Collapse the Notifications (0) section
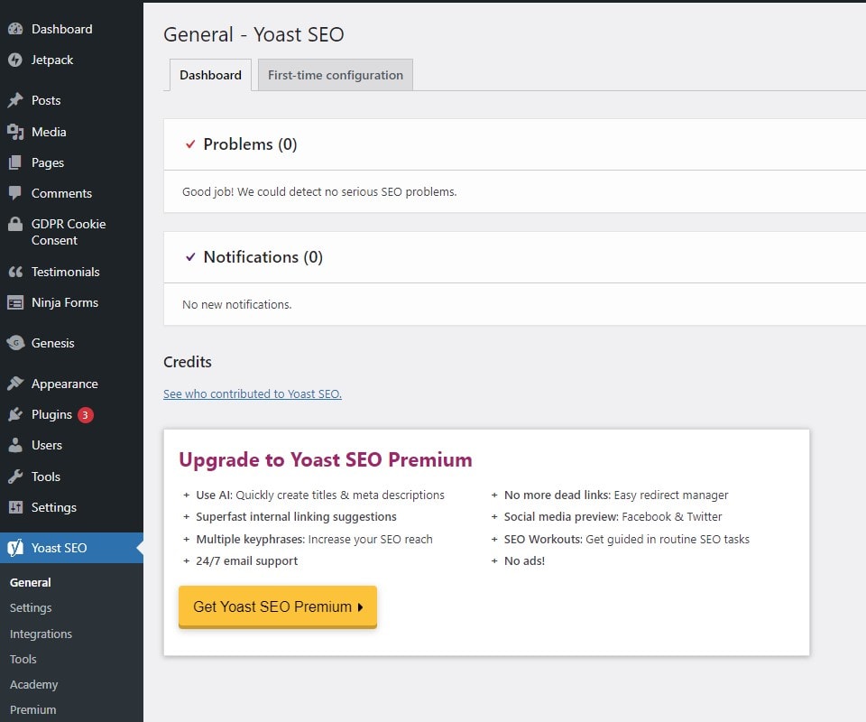Image resolution: width=866 pixels, height=722 pixels. 515,257
